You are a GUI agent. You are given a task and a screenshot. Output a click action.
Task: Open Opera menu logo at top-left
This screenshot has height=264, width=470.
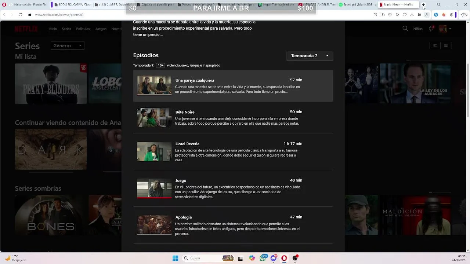(x=4, y=5)
